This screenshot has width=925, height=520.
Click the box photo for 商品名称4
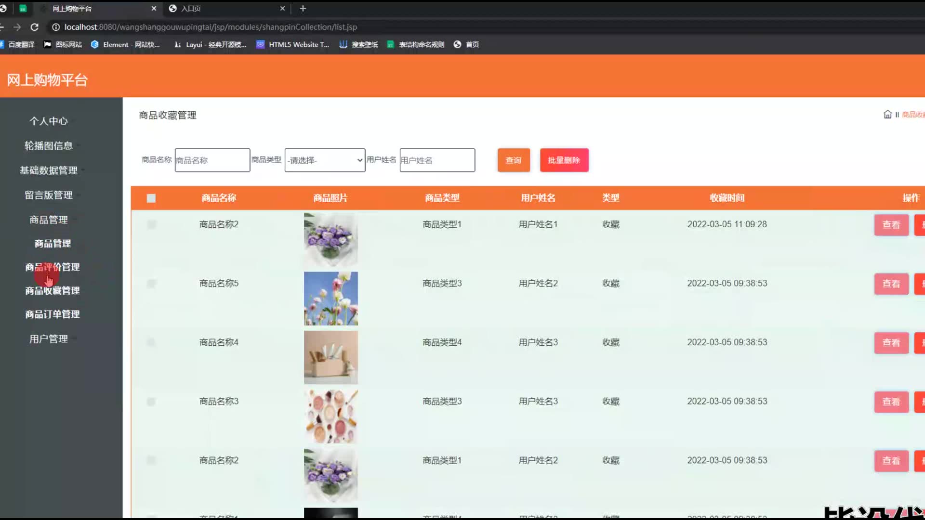click(x=331, y=358)
